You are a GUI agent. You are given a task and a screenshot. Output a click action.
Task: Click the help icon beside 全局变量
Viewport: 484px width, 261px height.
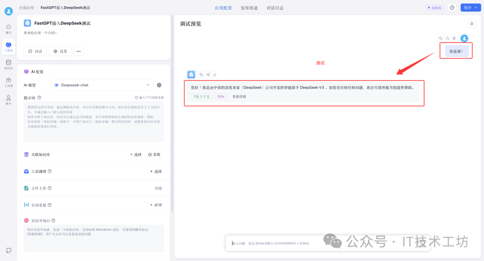(50, 205)
